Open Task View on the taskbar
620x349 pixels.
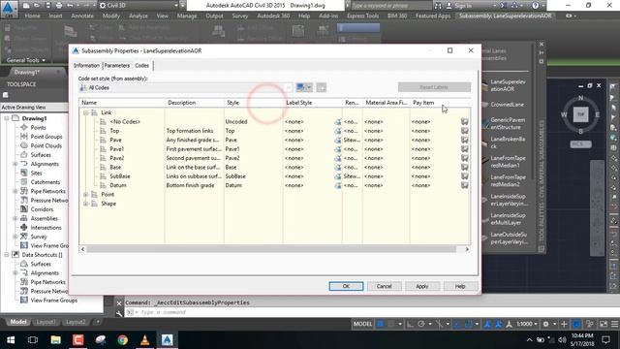point(33,340)
